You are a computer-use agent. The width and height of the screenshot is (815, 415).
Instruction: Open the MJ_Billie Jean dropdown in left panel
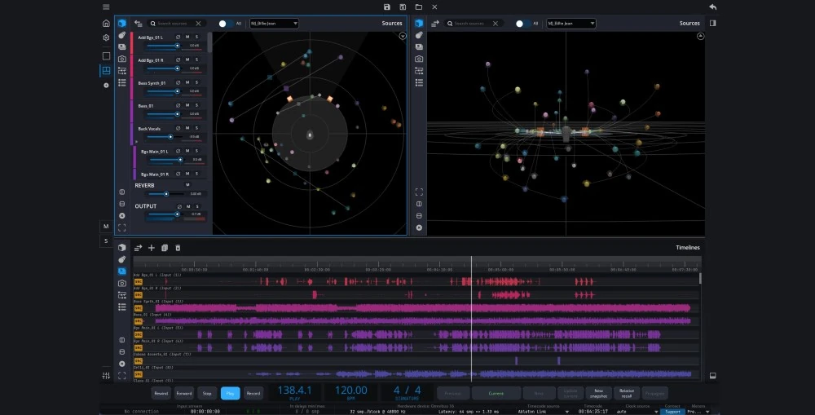[x=272, y=24]
